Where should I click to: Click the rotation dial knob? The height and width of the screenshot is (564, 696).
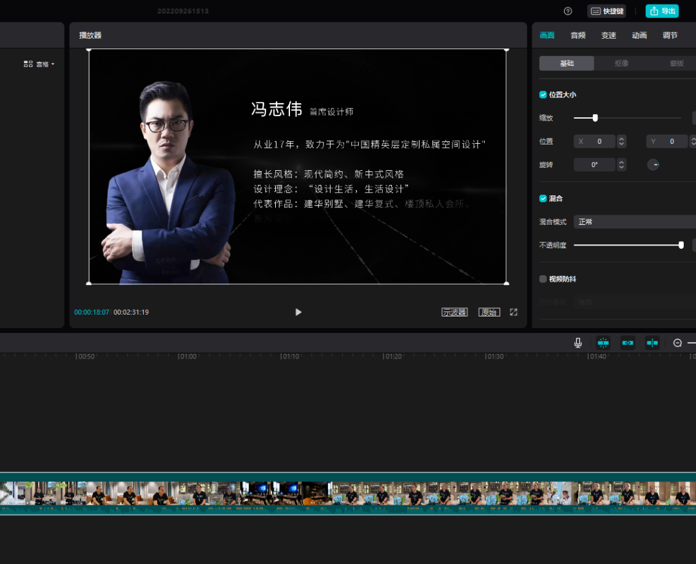coord(653,165)
